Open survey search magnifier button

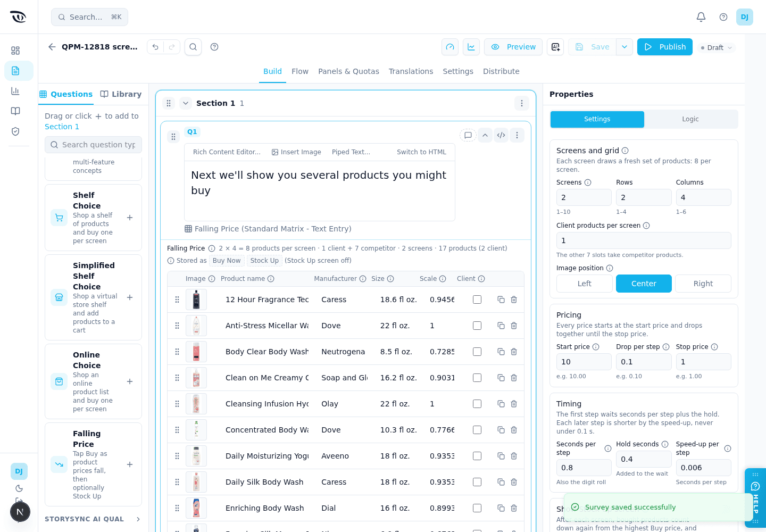(193, 47)
